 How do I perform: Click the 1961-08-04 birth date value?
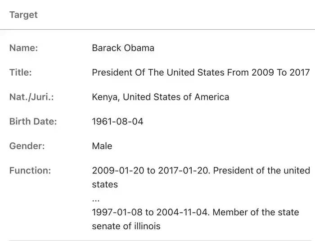click(117, 122)
